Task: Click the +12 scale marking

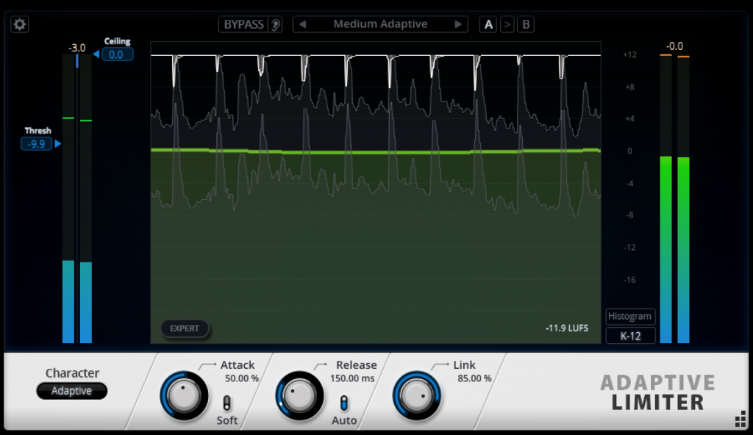Action: 629,54
